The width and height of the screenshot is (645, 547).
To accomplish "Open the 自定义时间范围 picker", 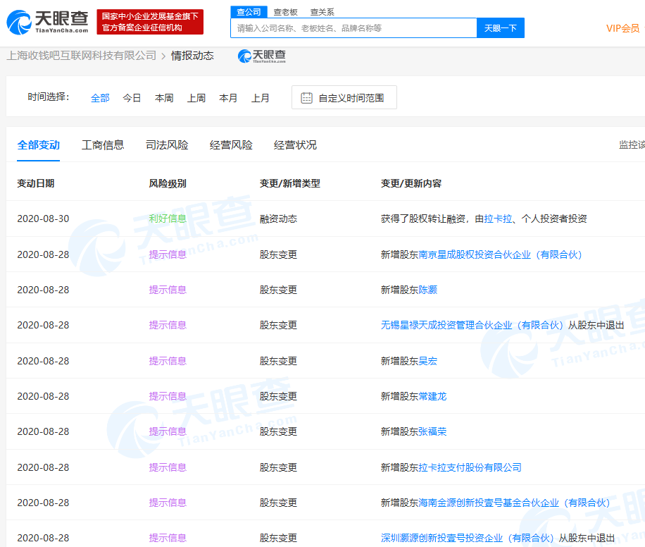I will point(344,97).
